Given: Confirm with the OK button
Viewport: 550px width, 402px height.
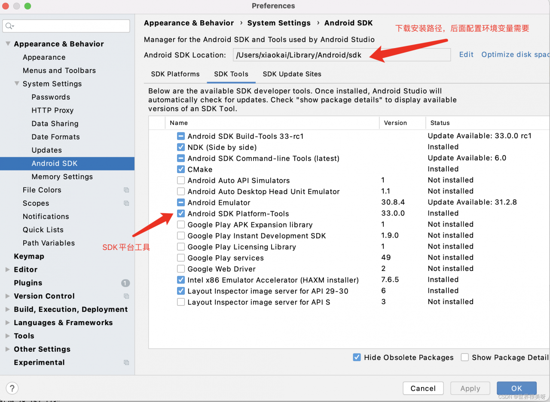Looking at the screenshot, I should pyautogui.click(x=516, y=388).
